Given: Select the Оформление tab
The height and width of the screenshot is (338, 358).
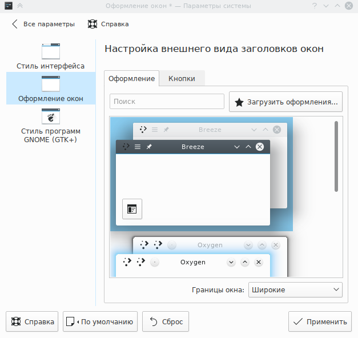Looking at the screenshot, I should pyautogui.click(x=131, y=78).
